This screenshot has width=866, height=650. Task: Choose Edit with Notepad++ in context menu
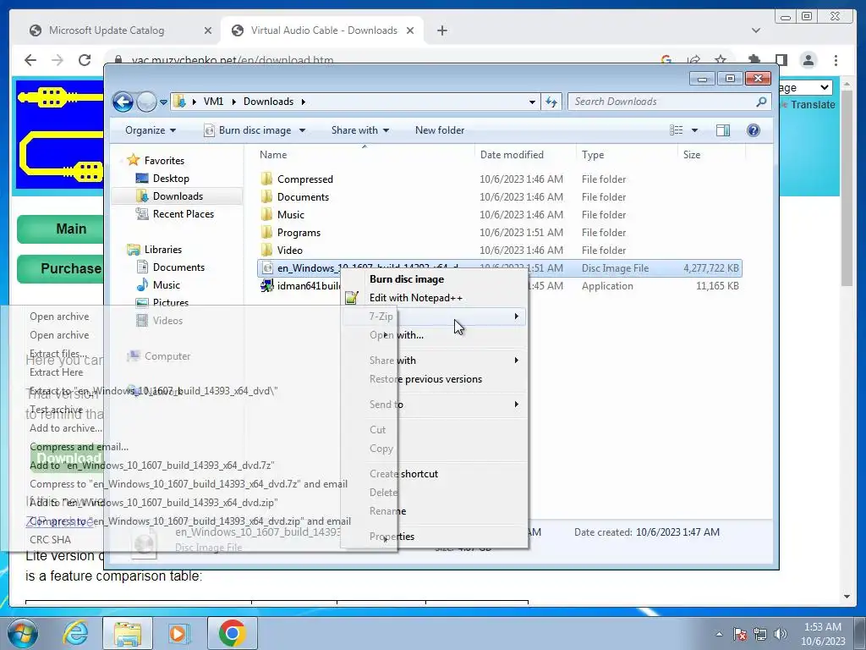[x=415, y=298]
